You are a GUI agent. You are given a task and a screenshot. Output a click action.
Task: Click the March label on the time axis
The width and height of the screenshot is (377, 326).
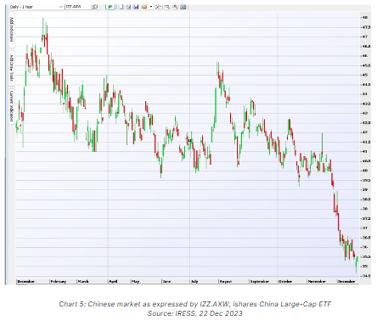[x=83, y=281]
